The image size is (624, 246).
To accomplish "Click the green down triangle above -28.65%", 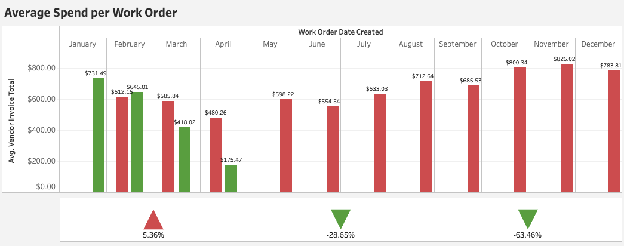I will [x=340, y=218].
